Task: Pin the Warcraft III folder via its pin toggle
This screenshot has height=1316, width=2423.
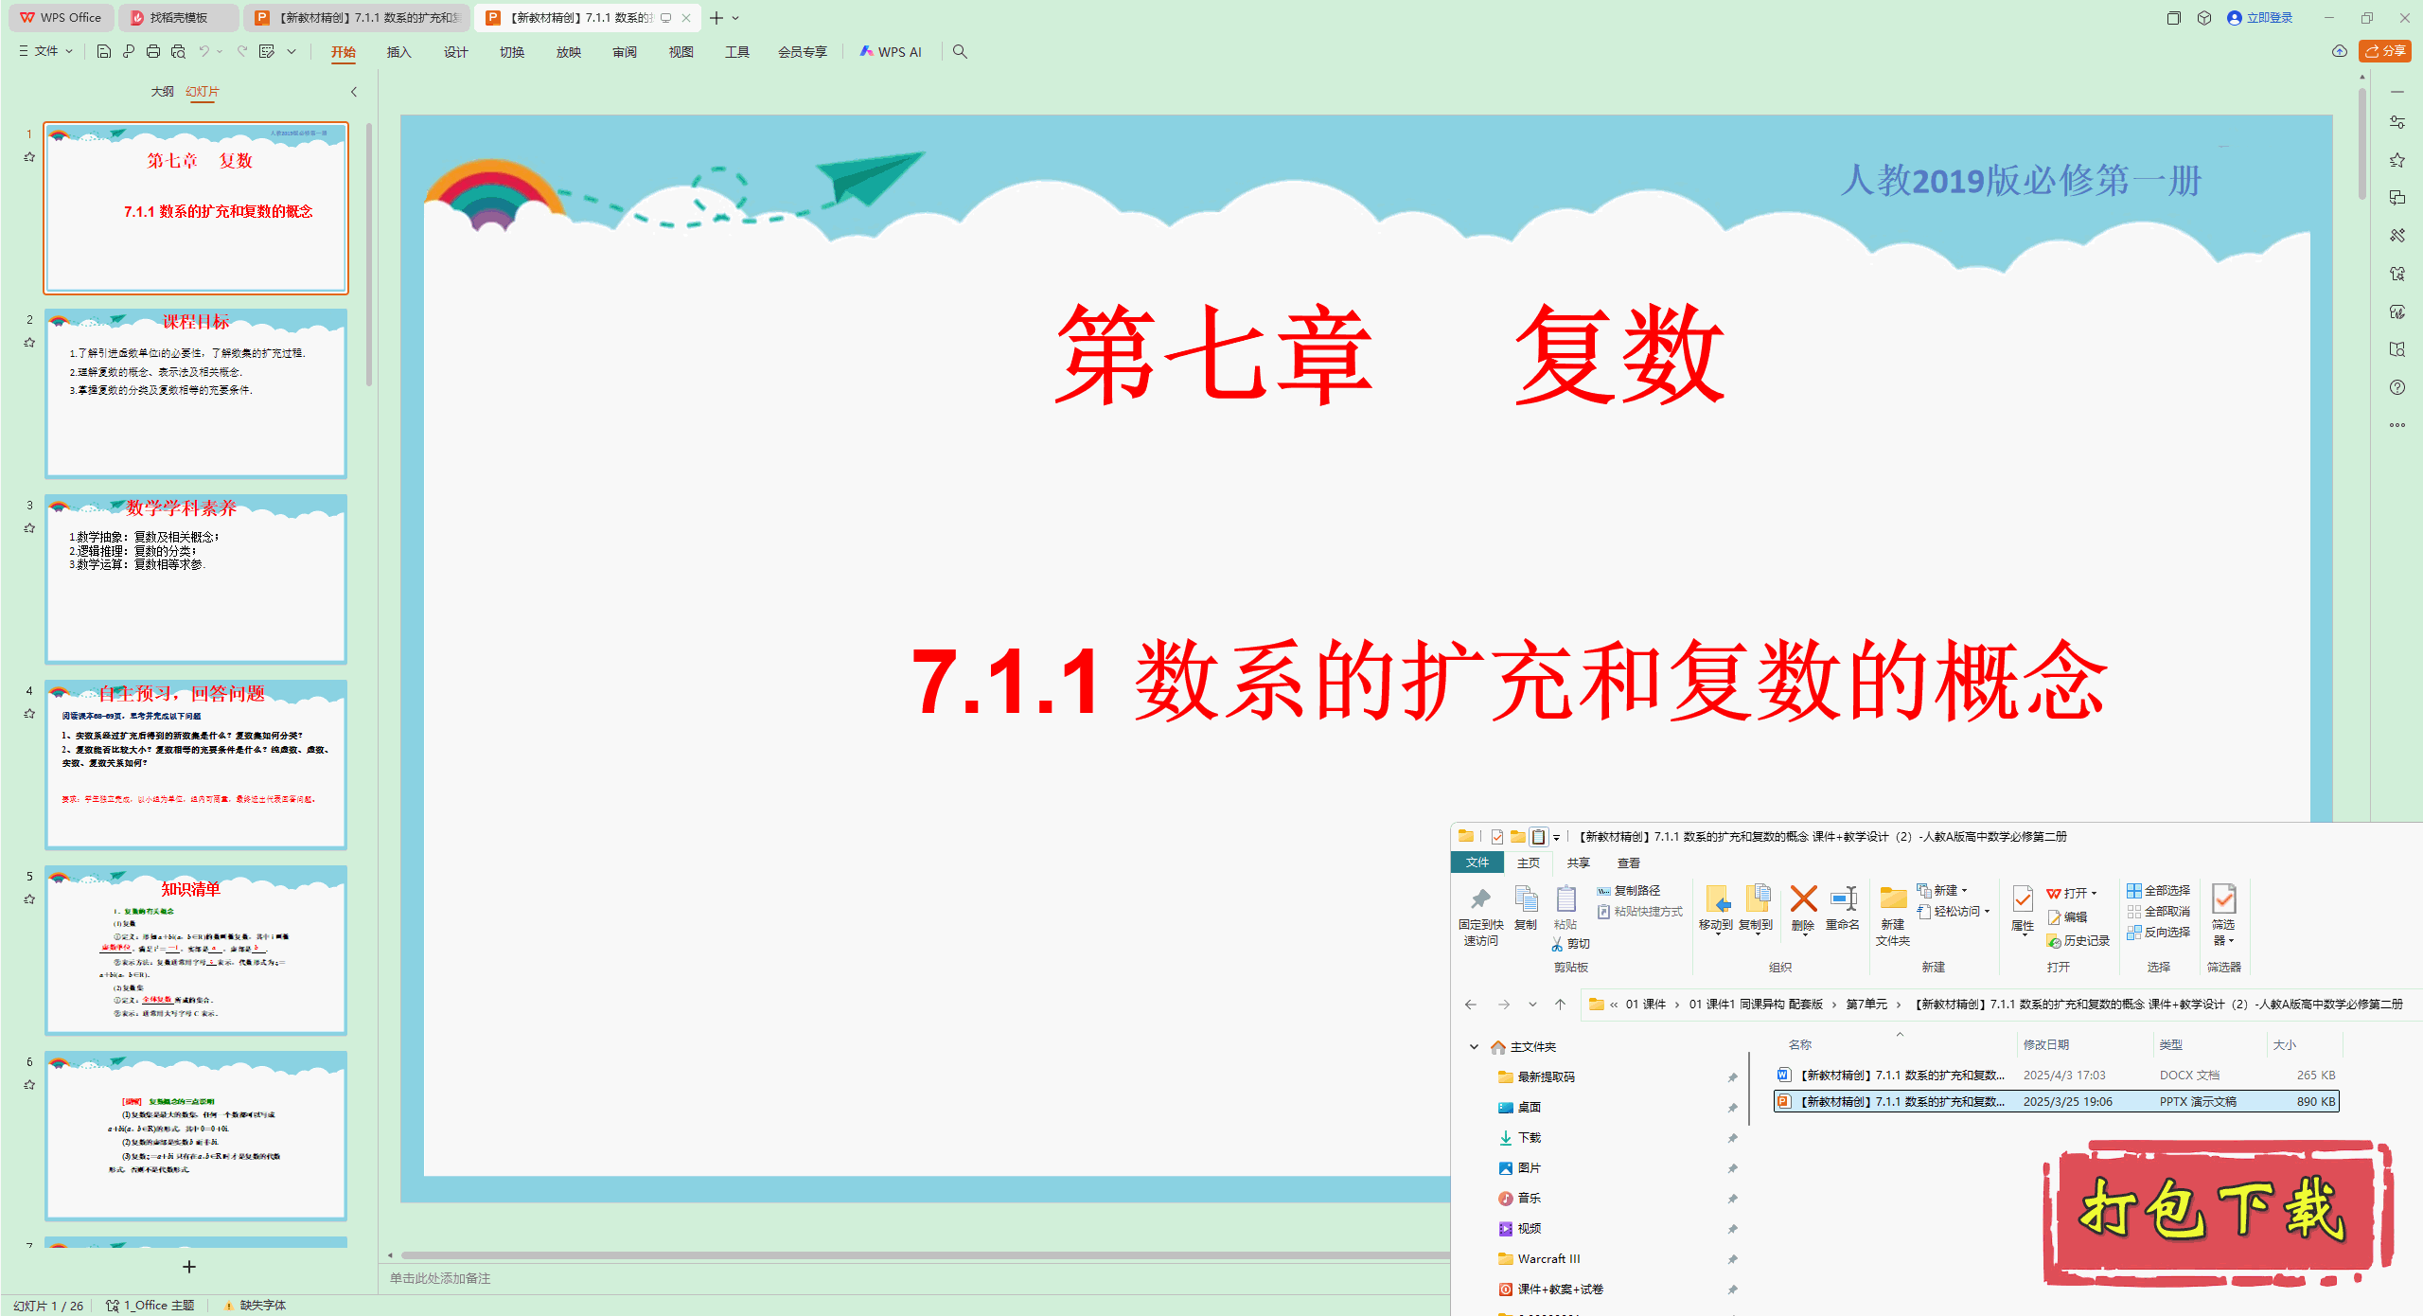Action: 1733,1258
